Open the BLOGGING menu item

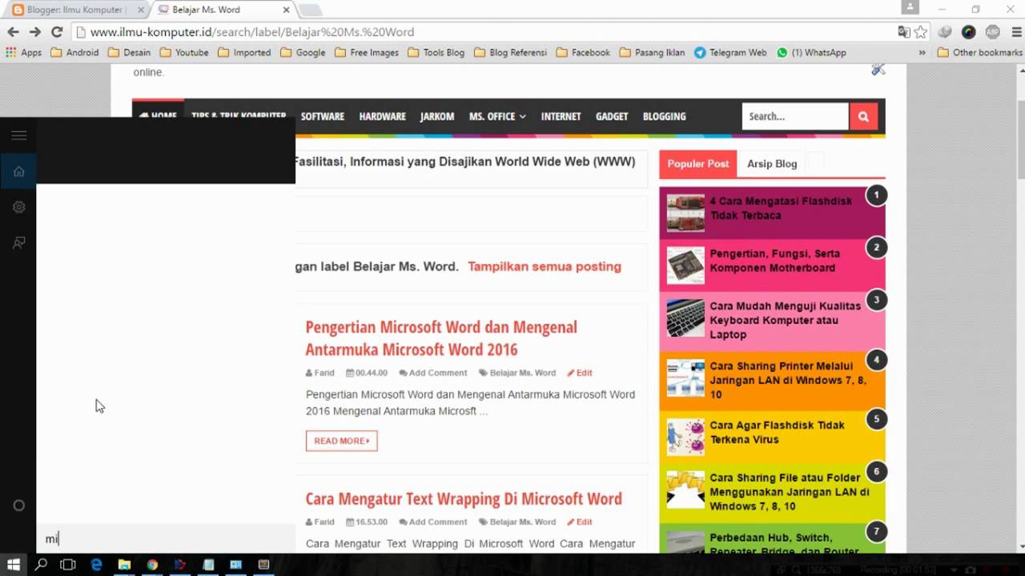coord(664,117)
